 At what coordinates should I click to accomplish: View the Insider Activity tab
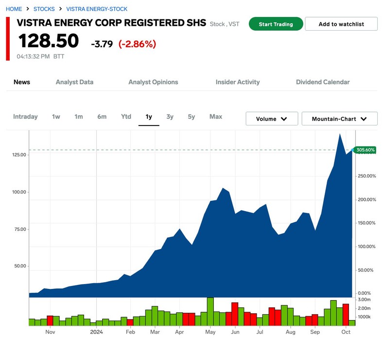(x=238, y=82)
